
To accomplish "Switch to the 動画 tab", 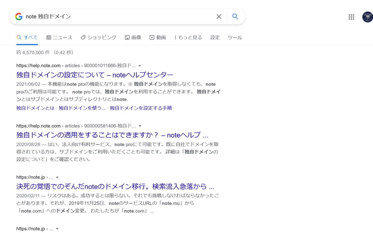I will (x=158, y=38).
